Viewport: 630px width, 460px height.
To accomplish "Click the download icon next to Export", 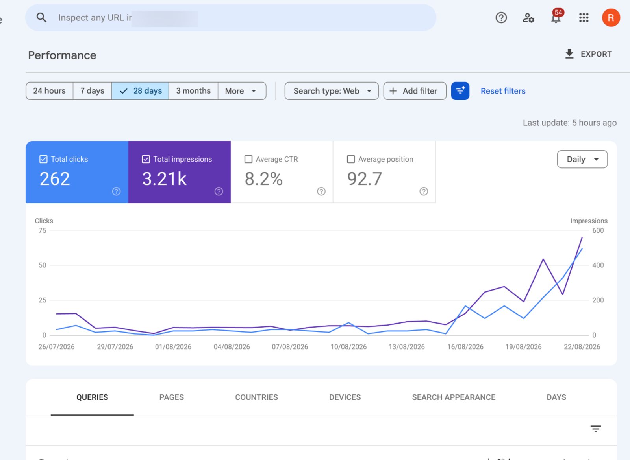I will click(x=569, y=54).
